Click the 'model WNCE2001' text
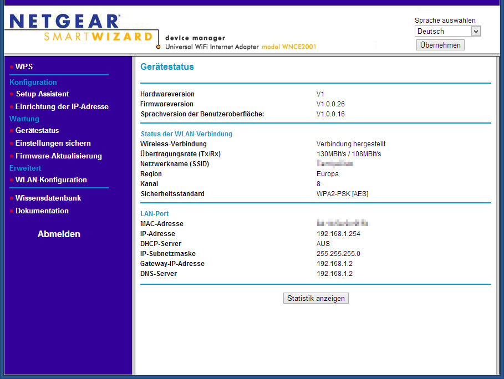 pos(289,47)
